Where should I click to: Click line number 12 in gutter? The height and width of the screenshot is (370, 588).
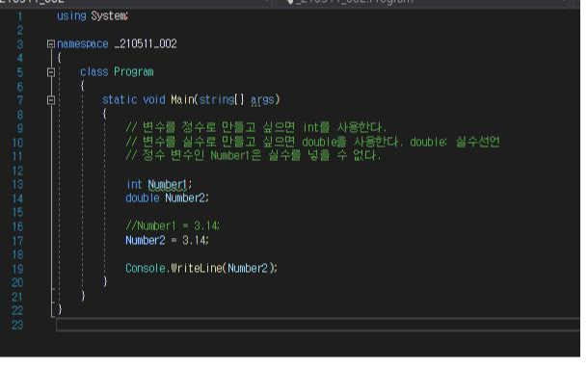(x=17, y=171)
